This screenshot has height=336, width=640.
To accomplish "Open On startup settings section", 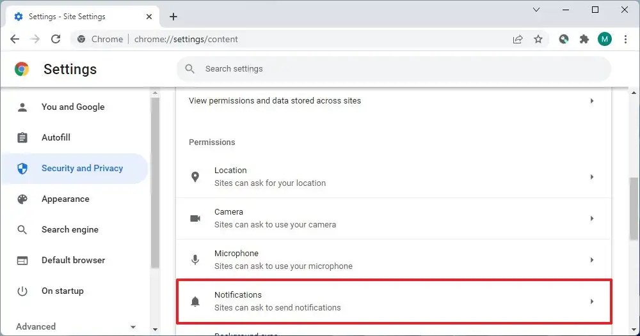I will pyautogui.click(x=75, y=291).
